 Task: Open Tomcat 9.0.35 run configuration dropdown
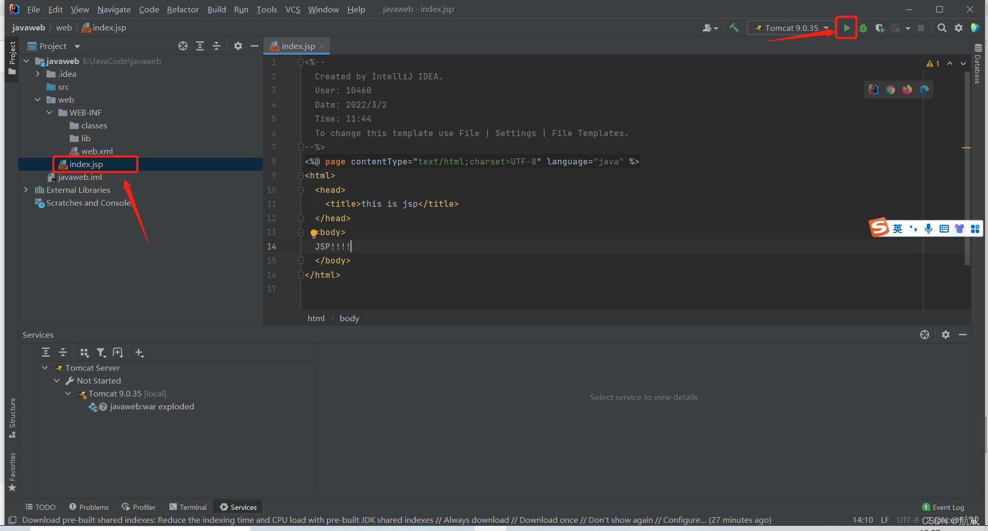pos(792,28)
